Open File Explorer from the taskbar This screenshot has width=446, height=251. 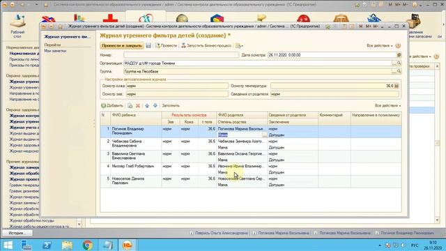[x=67, y=245]
